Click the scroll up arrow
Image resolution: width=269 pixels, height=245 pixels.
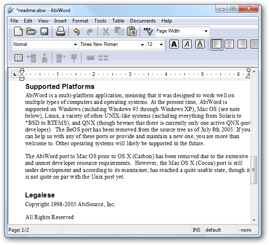click(x=254, y=71)
